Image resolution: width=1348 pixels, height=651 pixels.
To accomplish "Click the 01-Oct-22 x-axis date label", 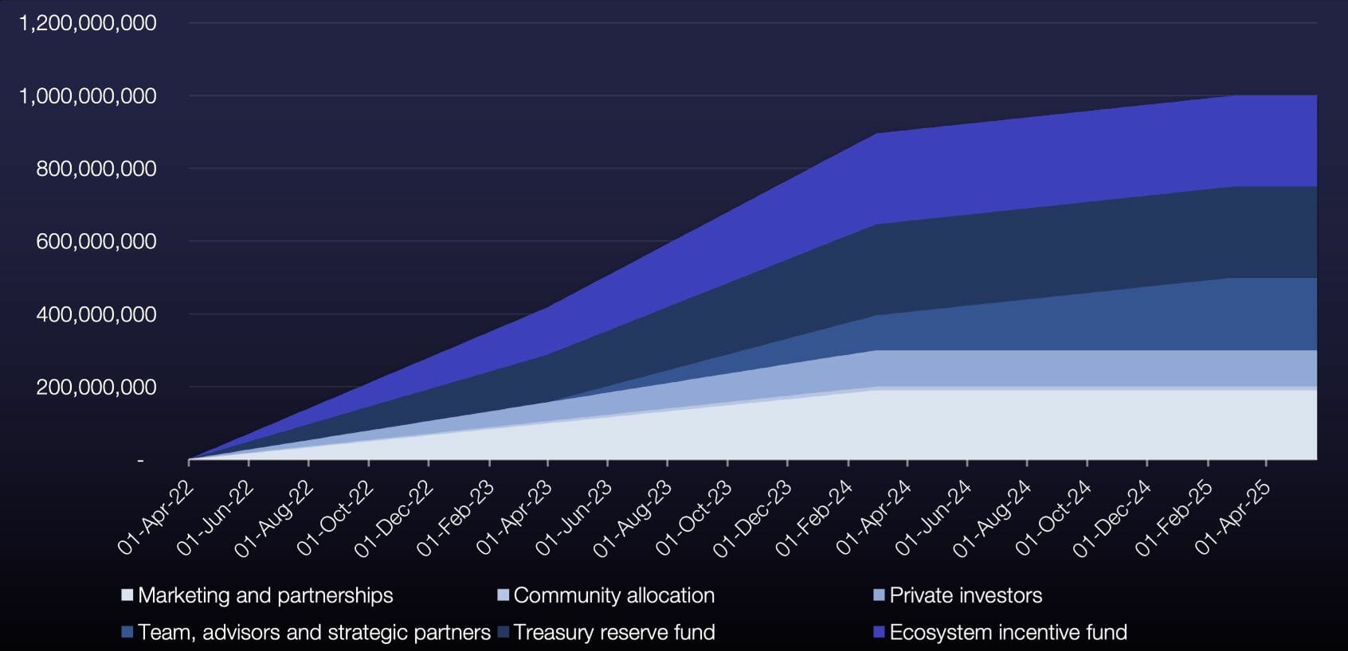I will tap(335, 518).
